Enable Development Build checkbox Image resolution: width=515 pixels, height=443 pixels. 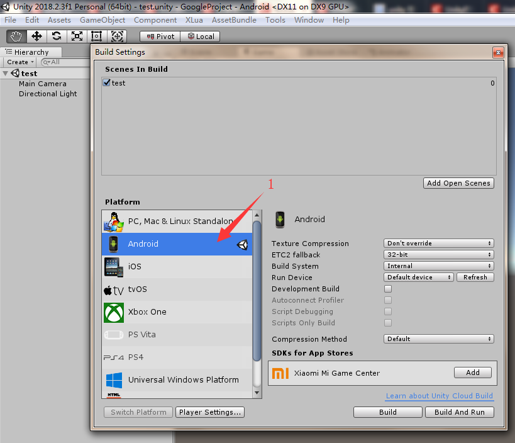(388, 289)
